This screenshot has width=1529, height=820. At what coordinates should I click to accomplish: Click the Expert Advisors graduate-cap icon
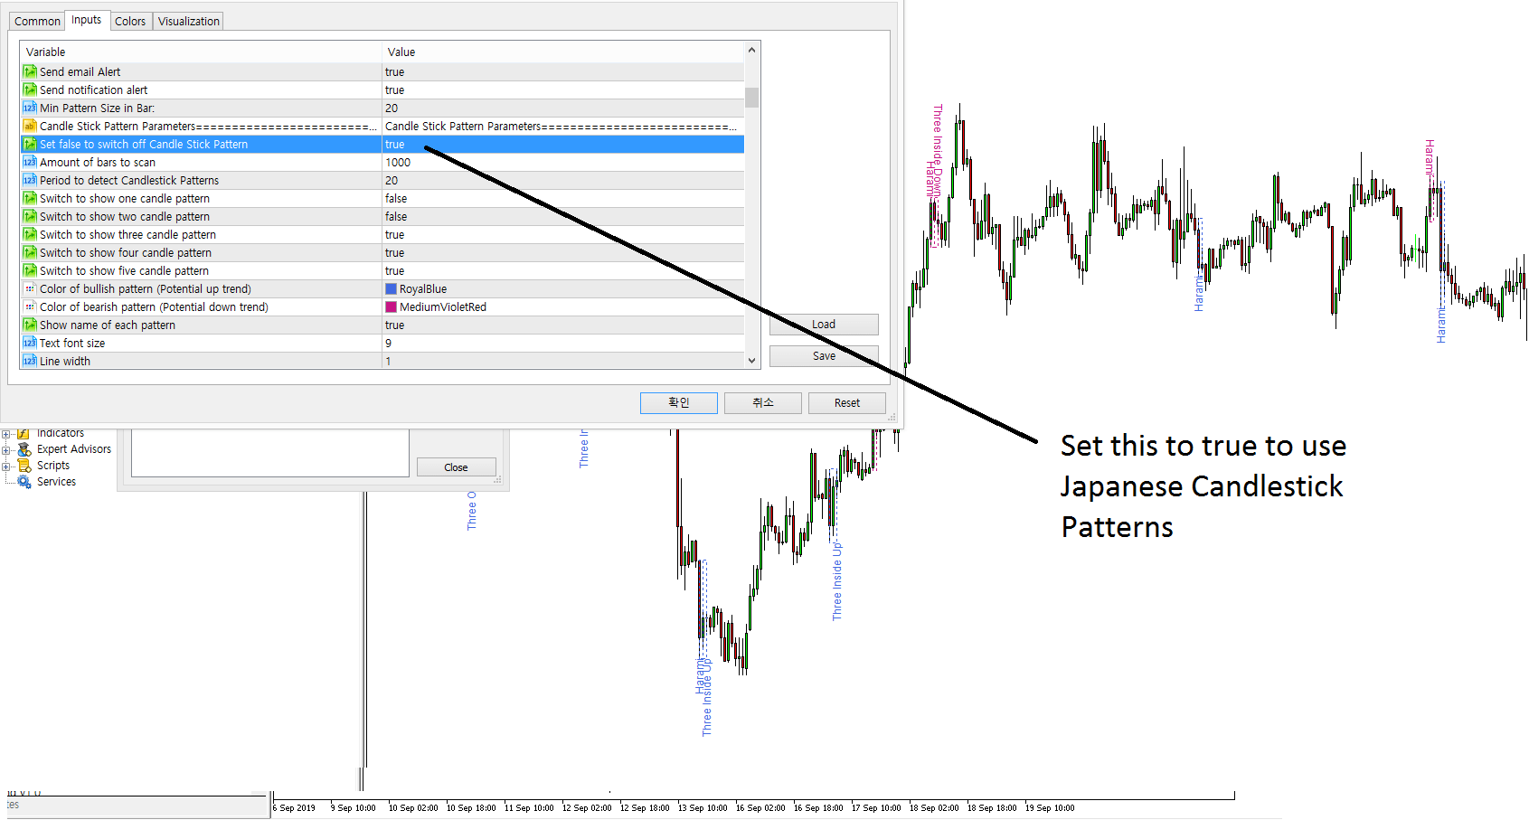[x=24, y=449]
